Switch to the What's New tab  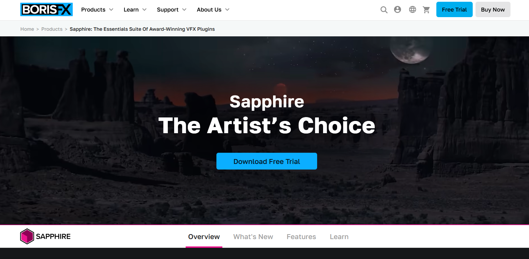[x=253, y=237]
